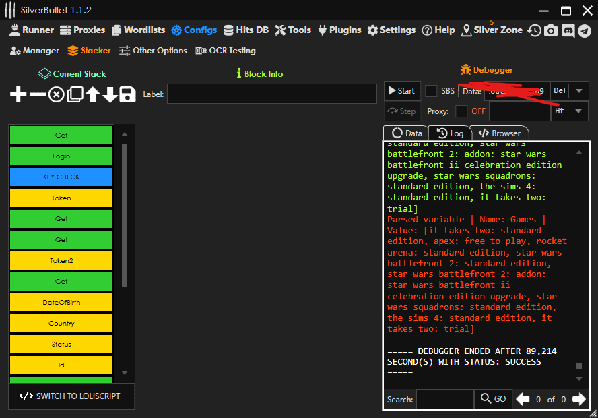Screen dimensions: 598x418
Task: Toggle the SBS checkbox
Action: 431,91
